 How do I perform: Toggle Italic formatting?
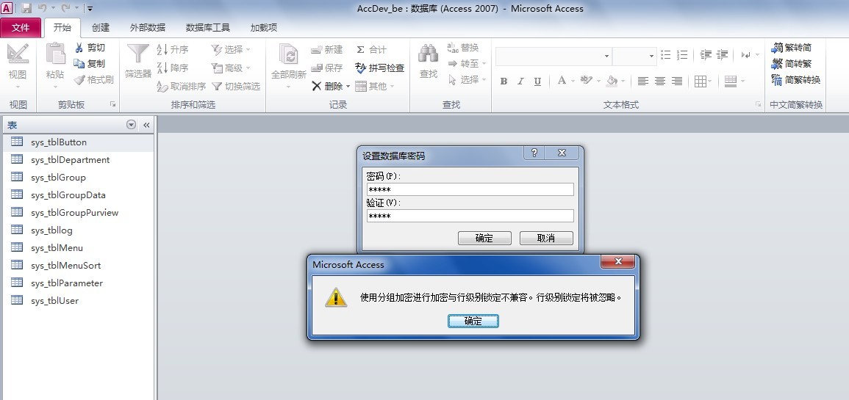tap(520, 81)
